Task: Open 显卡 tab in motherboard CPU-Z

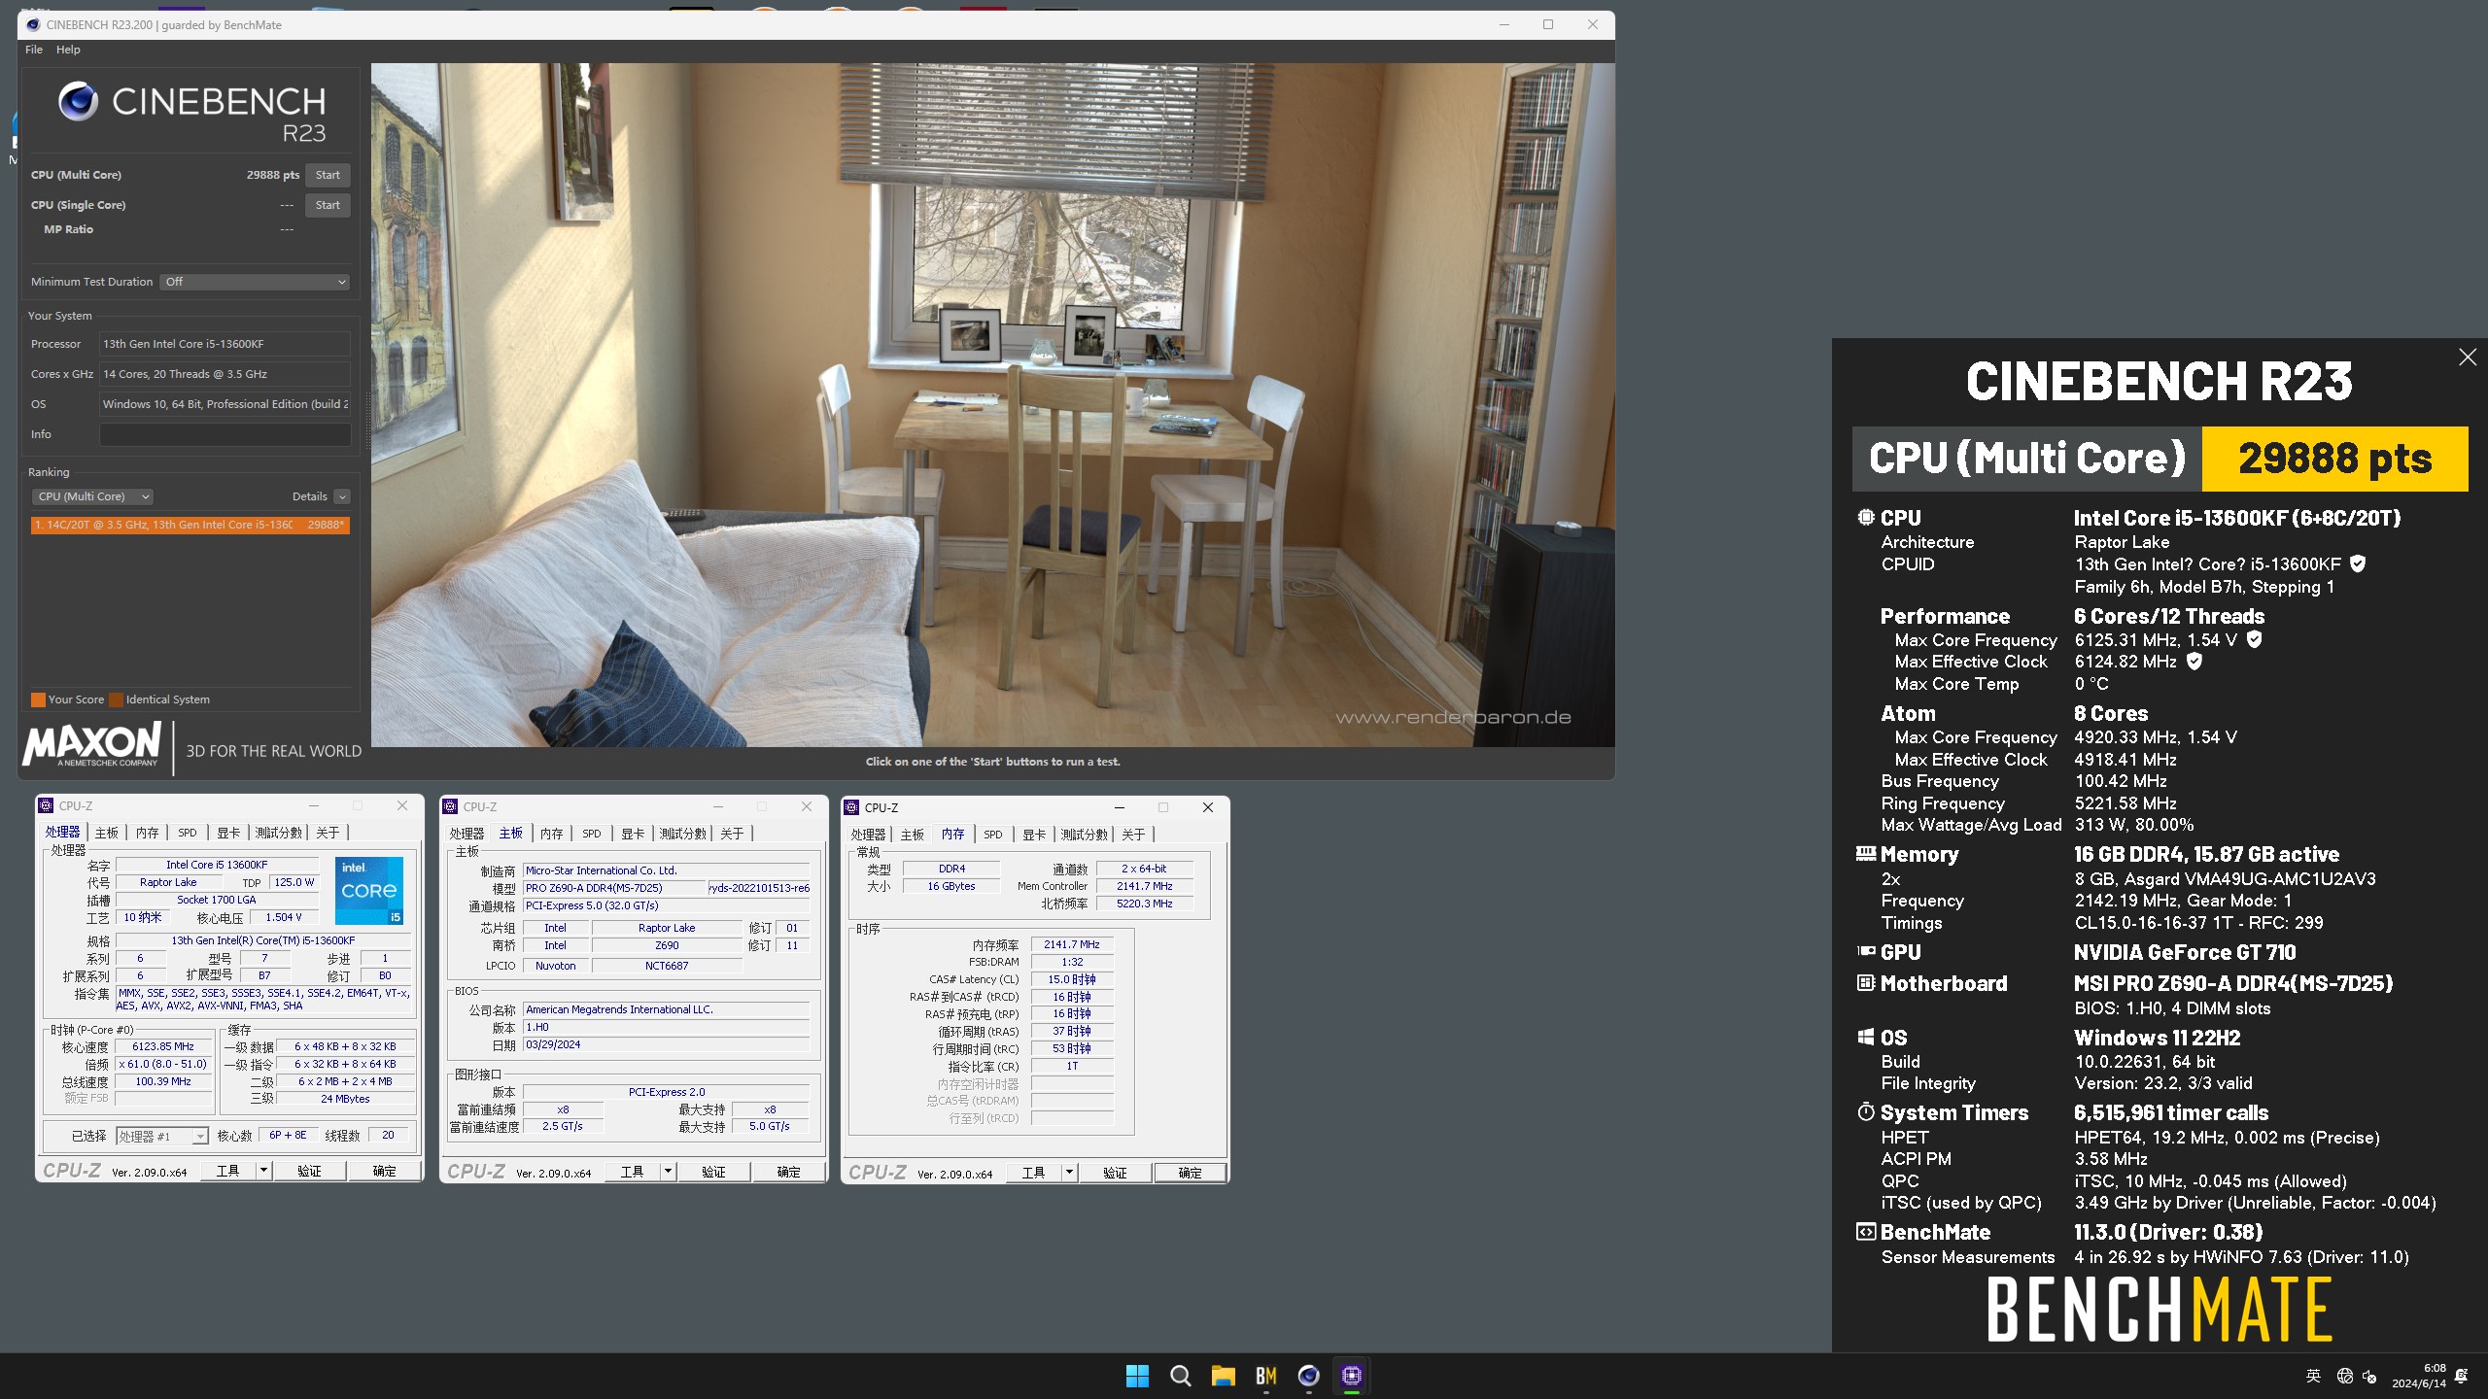Action: point(633,834)
